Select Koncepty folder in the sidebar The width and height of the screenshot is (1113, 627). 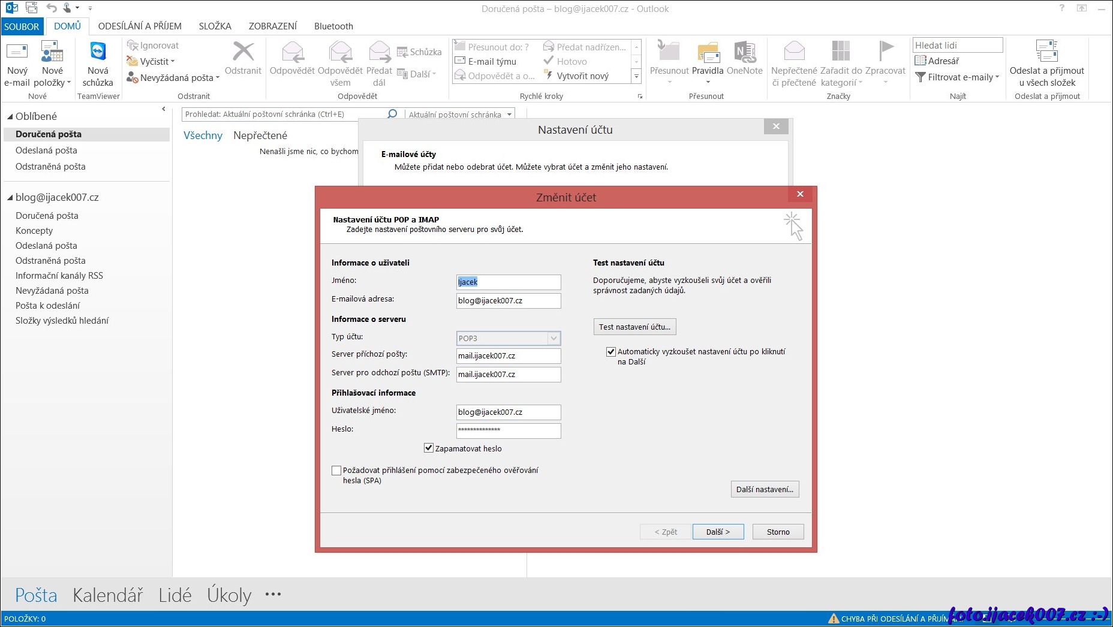(34, 231)
